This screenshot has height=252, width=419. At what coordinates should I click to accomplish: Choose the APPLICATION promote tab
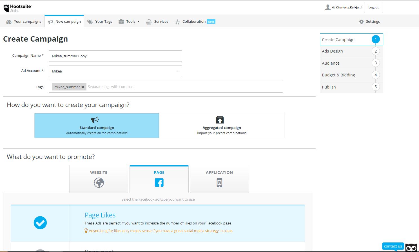[x=219, y=179]
